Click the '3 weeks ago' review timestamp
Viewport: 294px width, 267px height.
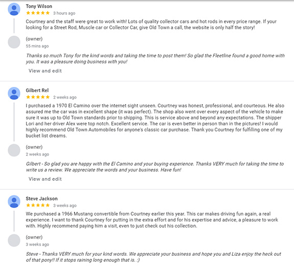pyautogui.click(x=65, y=206)
